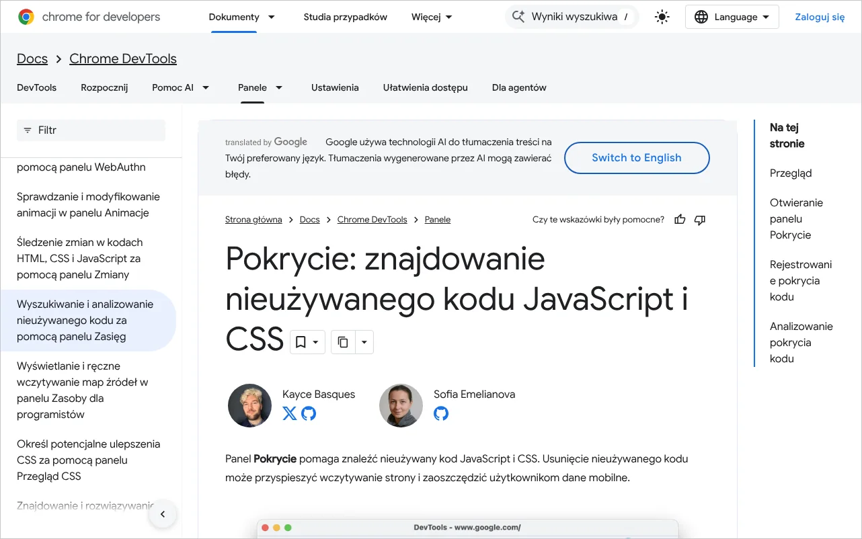Click the thumbs down not helpful icon
The image size is (862, 539).
[700, 220]
